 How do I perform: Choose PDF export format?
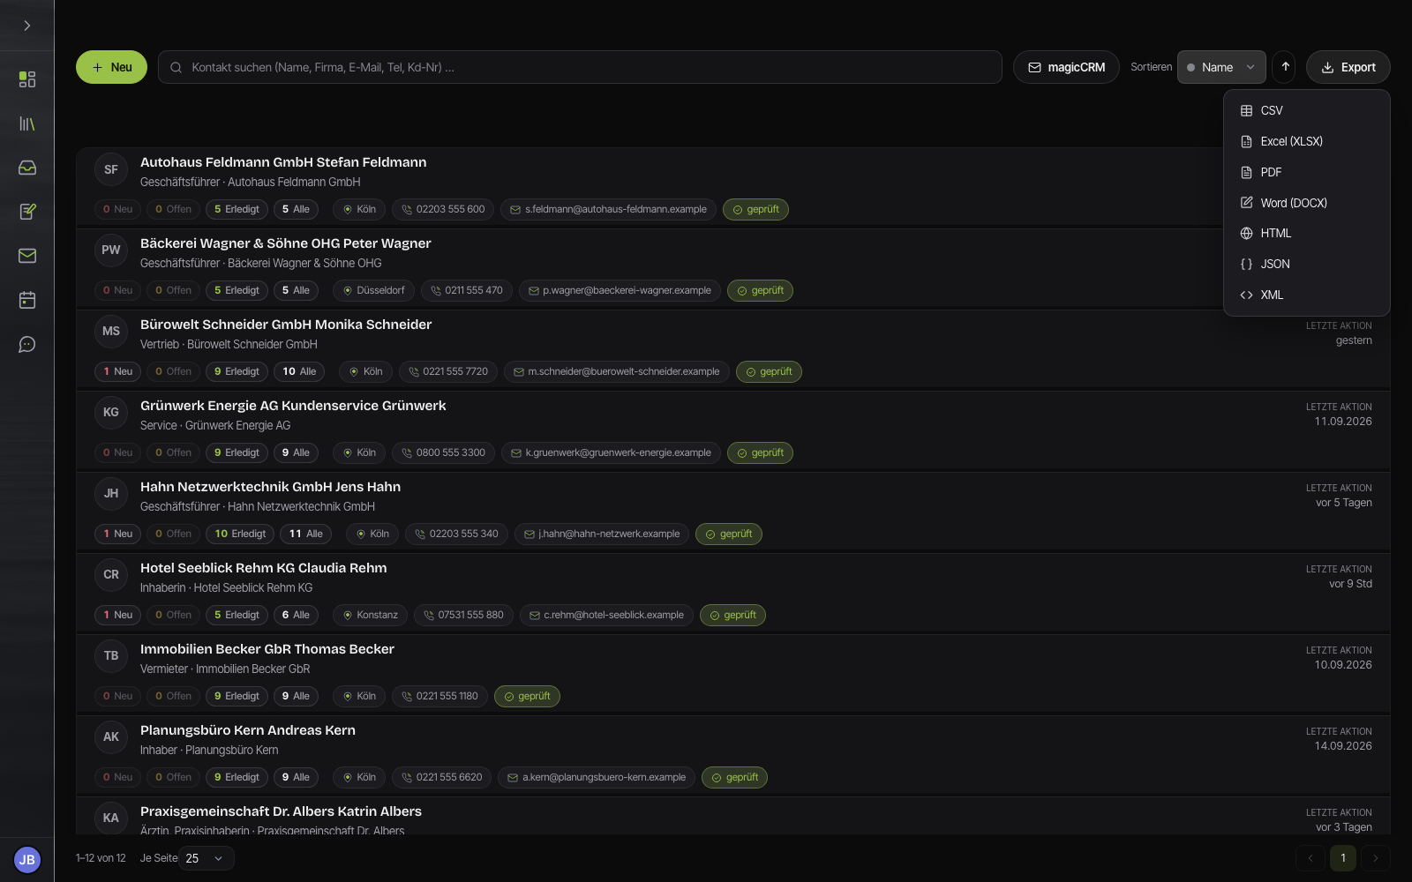tap(1306, 172)
